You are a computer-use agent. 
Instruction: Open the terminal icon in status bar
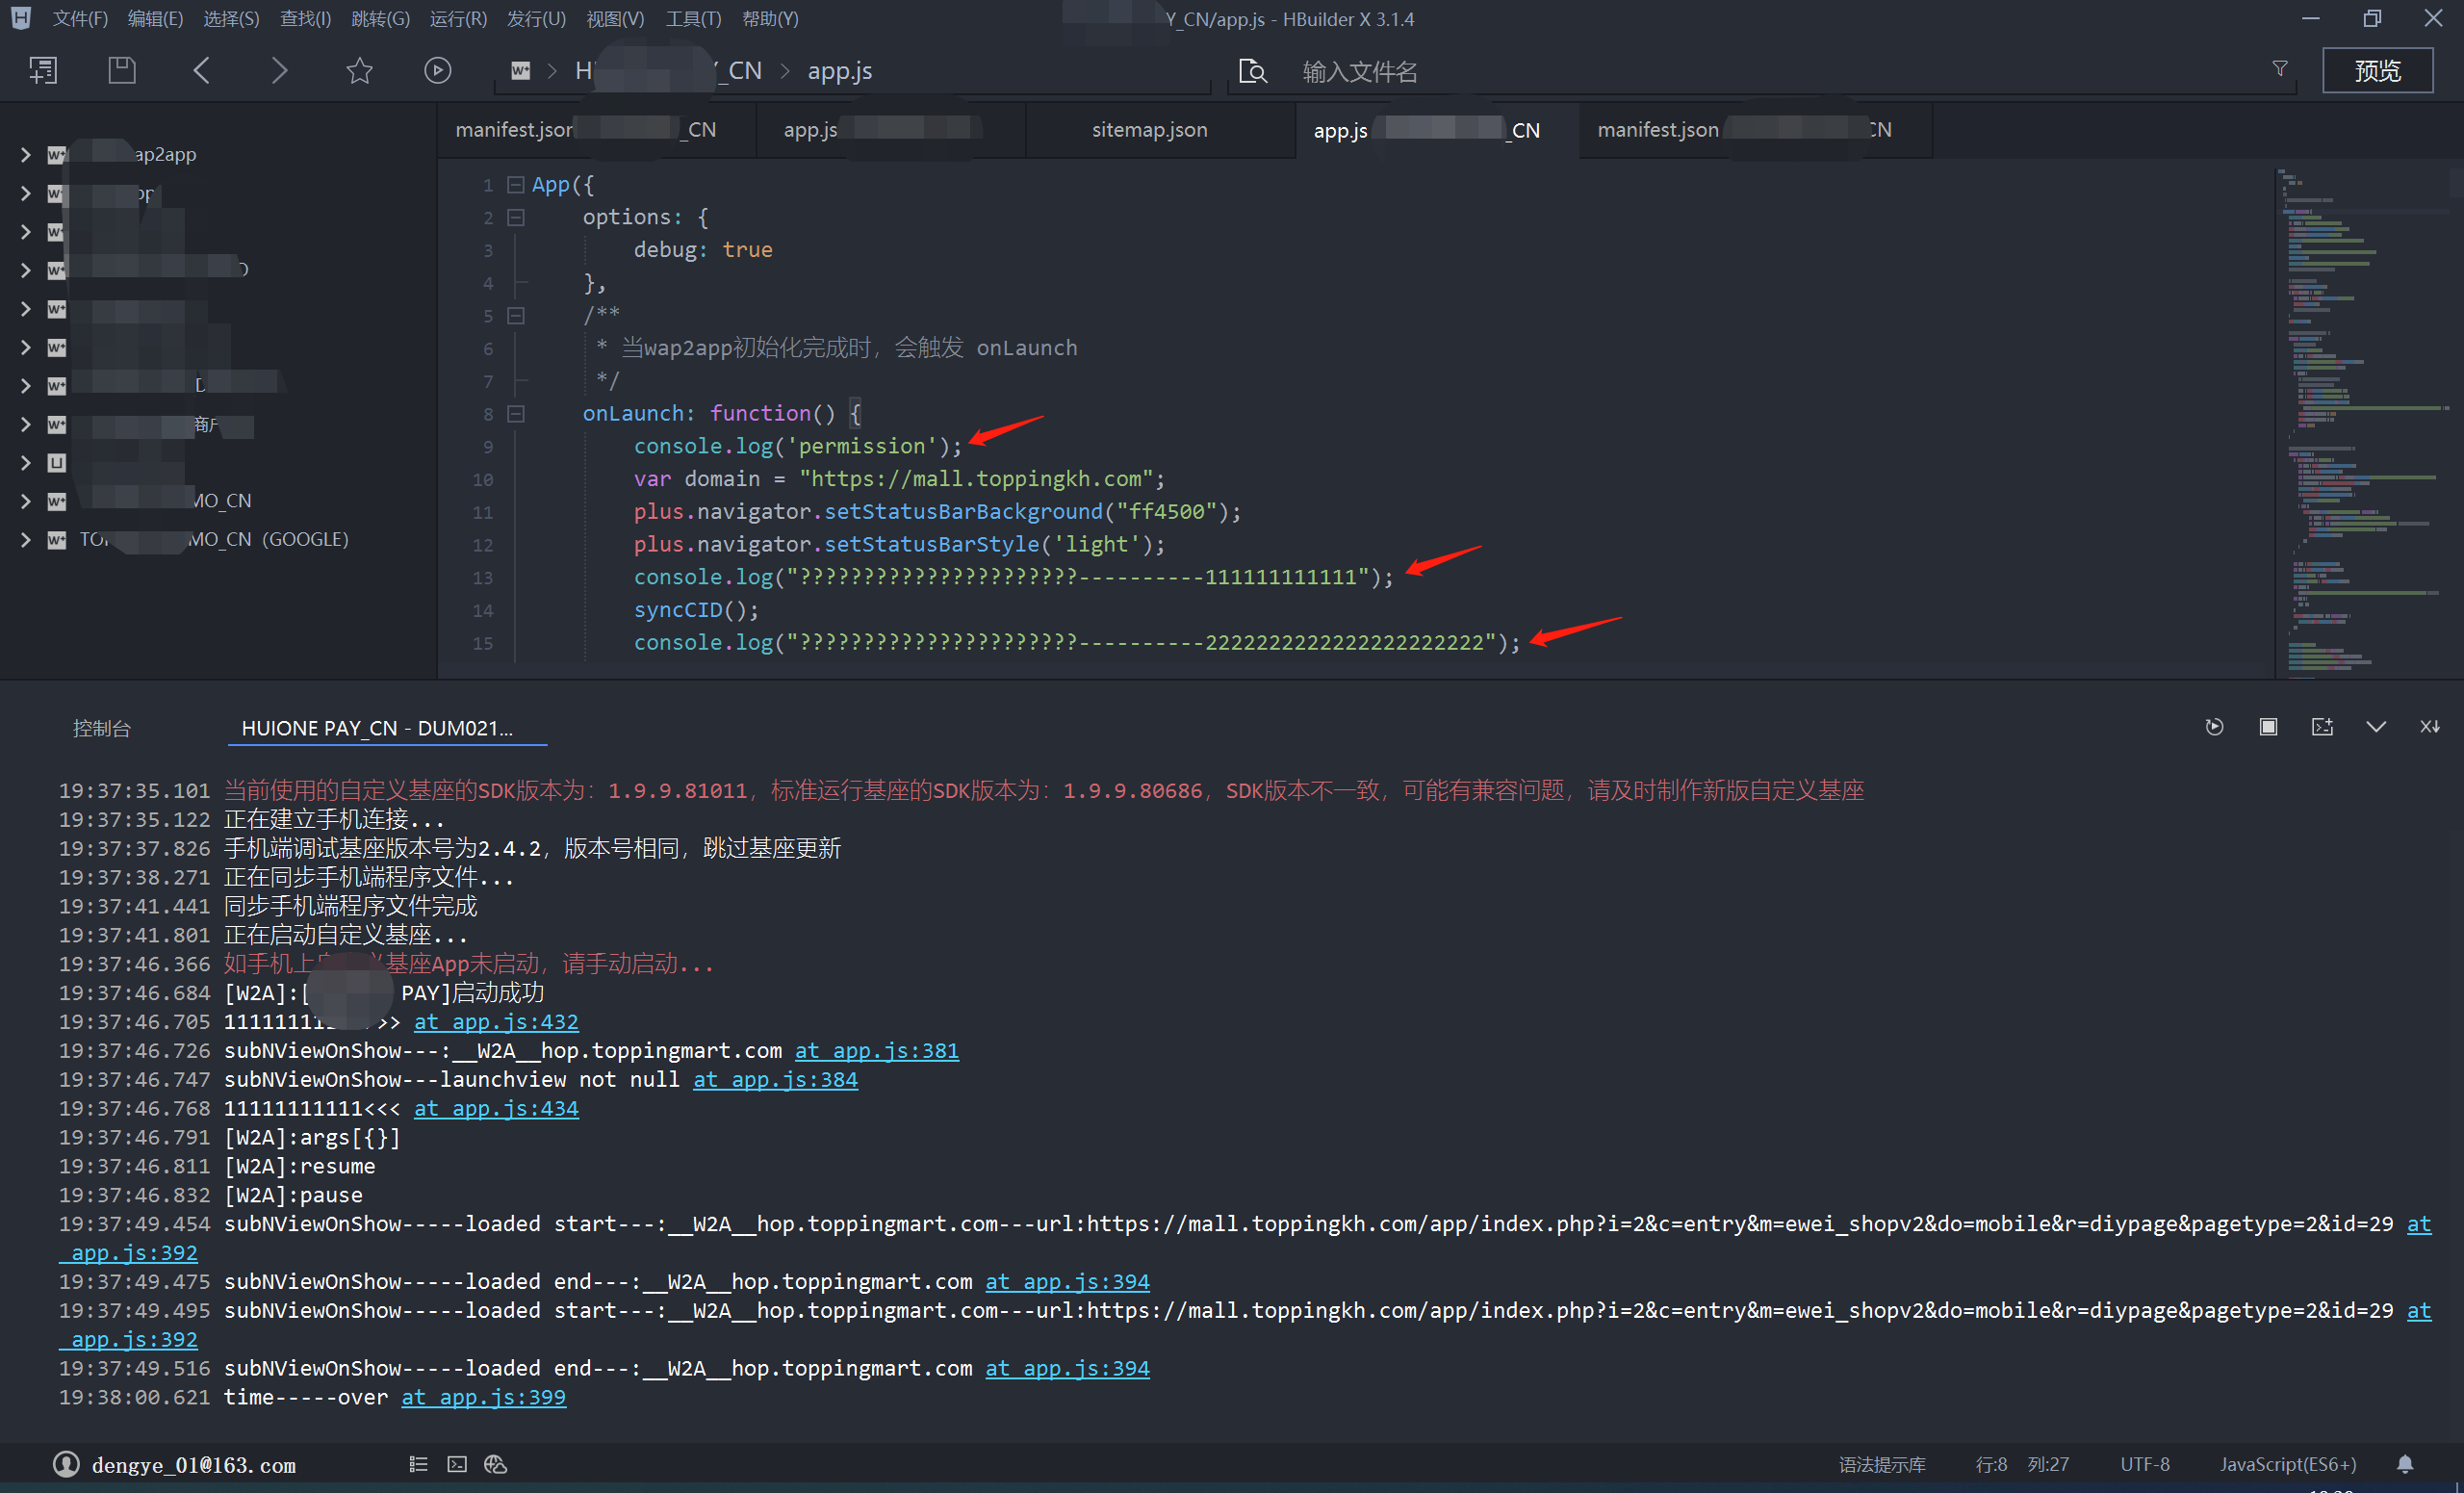tap(457, 1464)
